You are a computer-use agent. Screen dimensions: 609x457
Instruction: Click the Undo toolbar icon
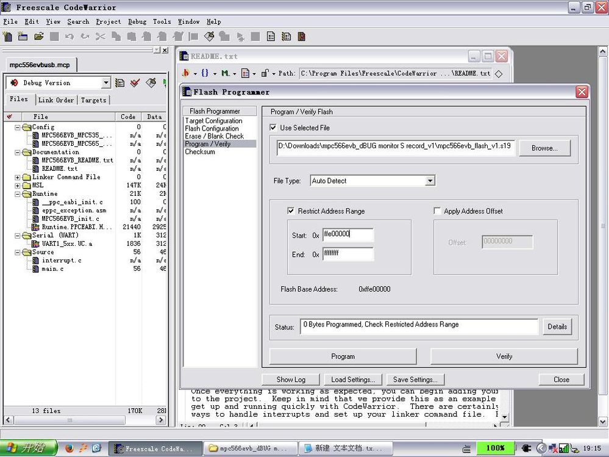point(69,37)
